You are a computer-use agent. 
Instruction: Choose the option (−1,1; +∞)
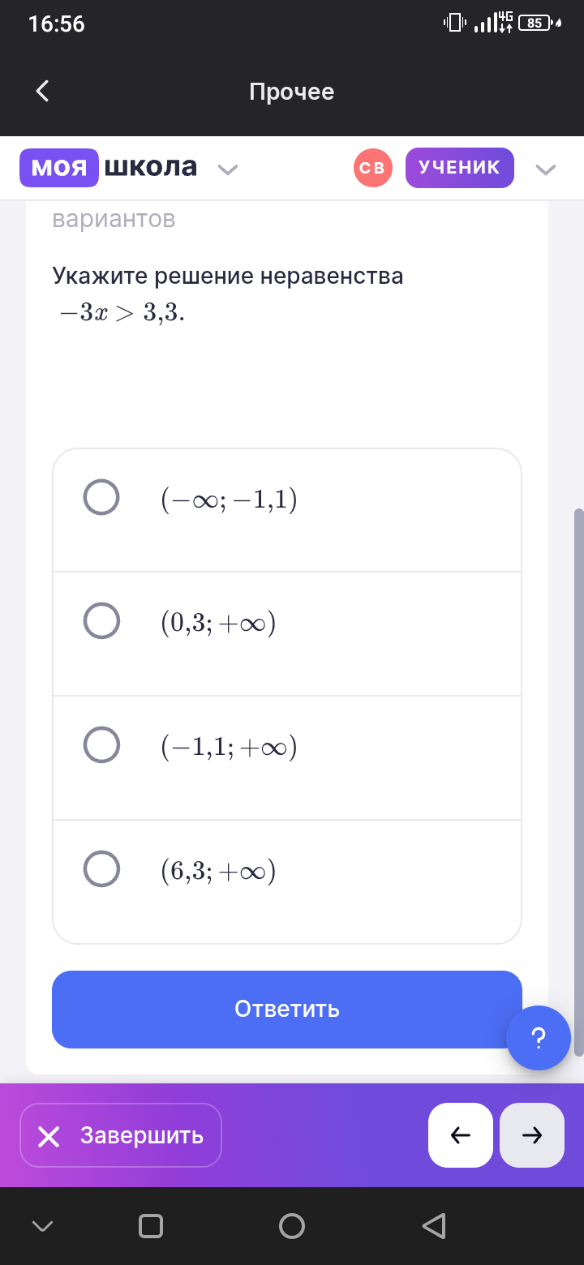287,758
